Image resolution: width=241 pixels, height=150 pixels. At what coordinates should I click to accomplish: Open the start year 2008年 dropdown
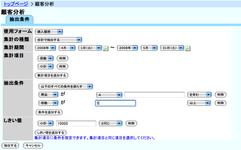click(46, 48)
